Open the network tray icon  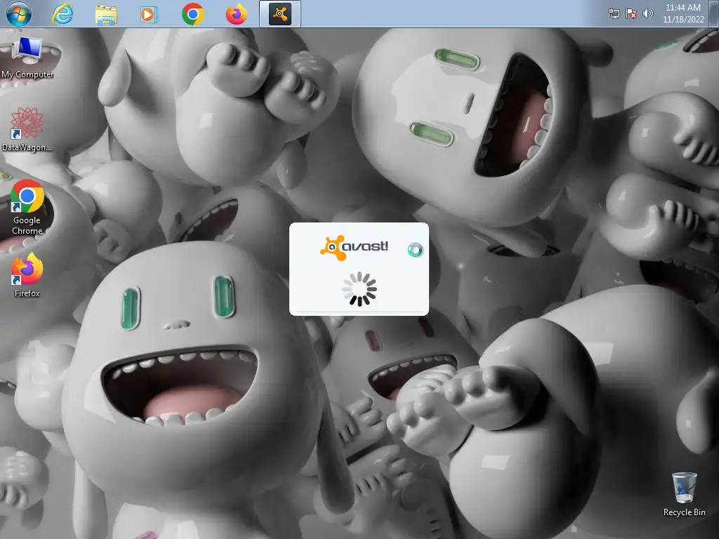[614, 14]
